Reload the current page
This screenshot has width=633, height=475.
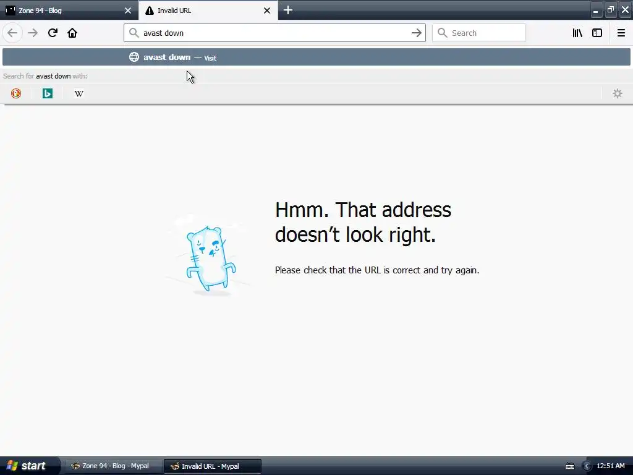point(53,33)
